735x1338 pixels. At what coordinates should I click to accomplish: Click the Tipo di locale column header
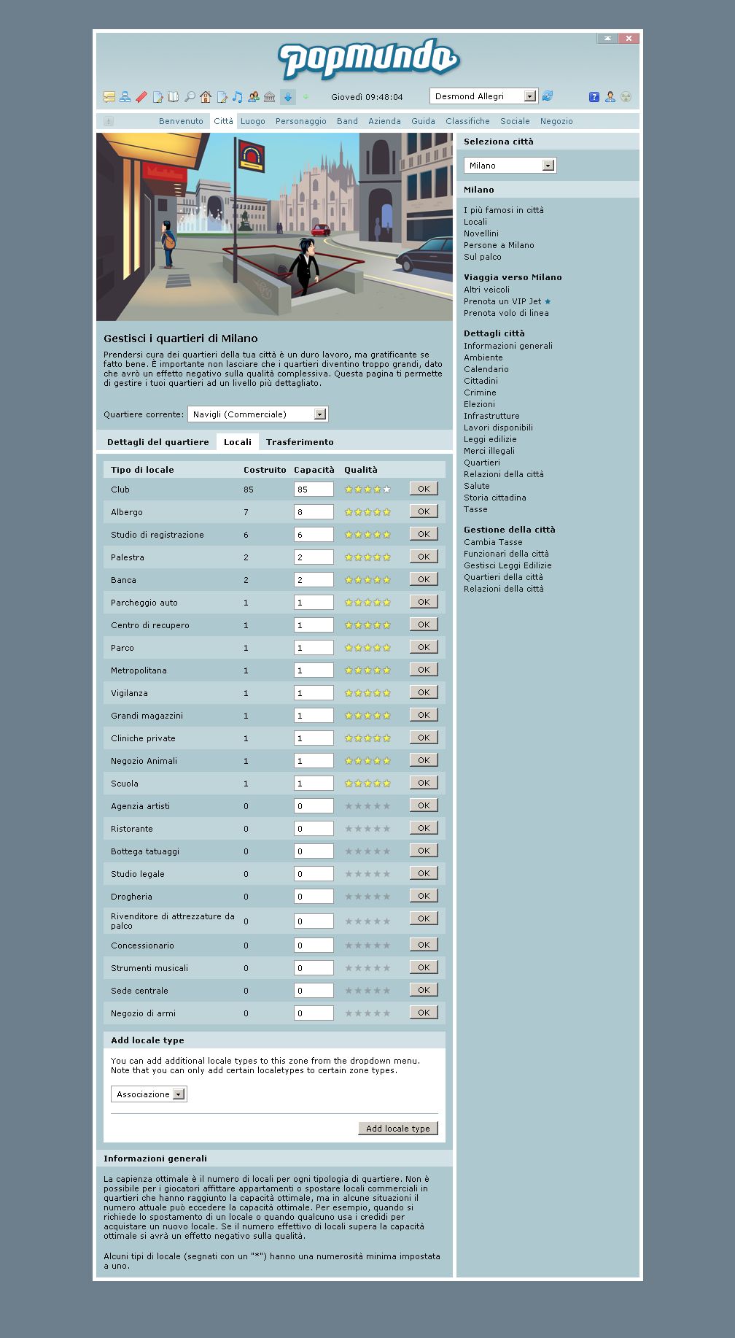coord(142,470)
